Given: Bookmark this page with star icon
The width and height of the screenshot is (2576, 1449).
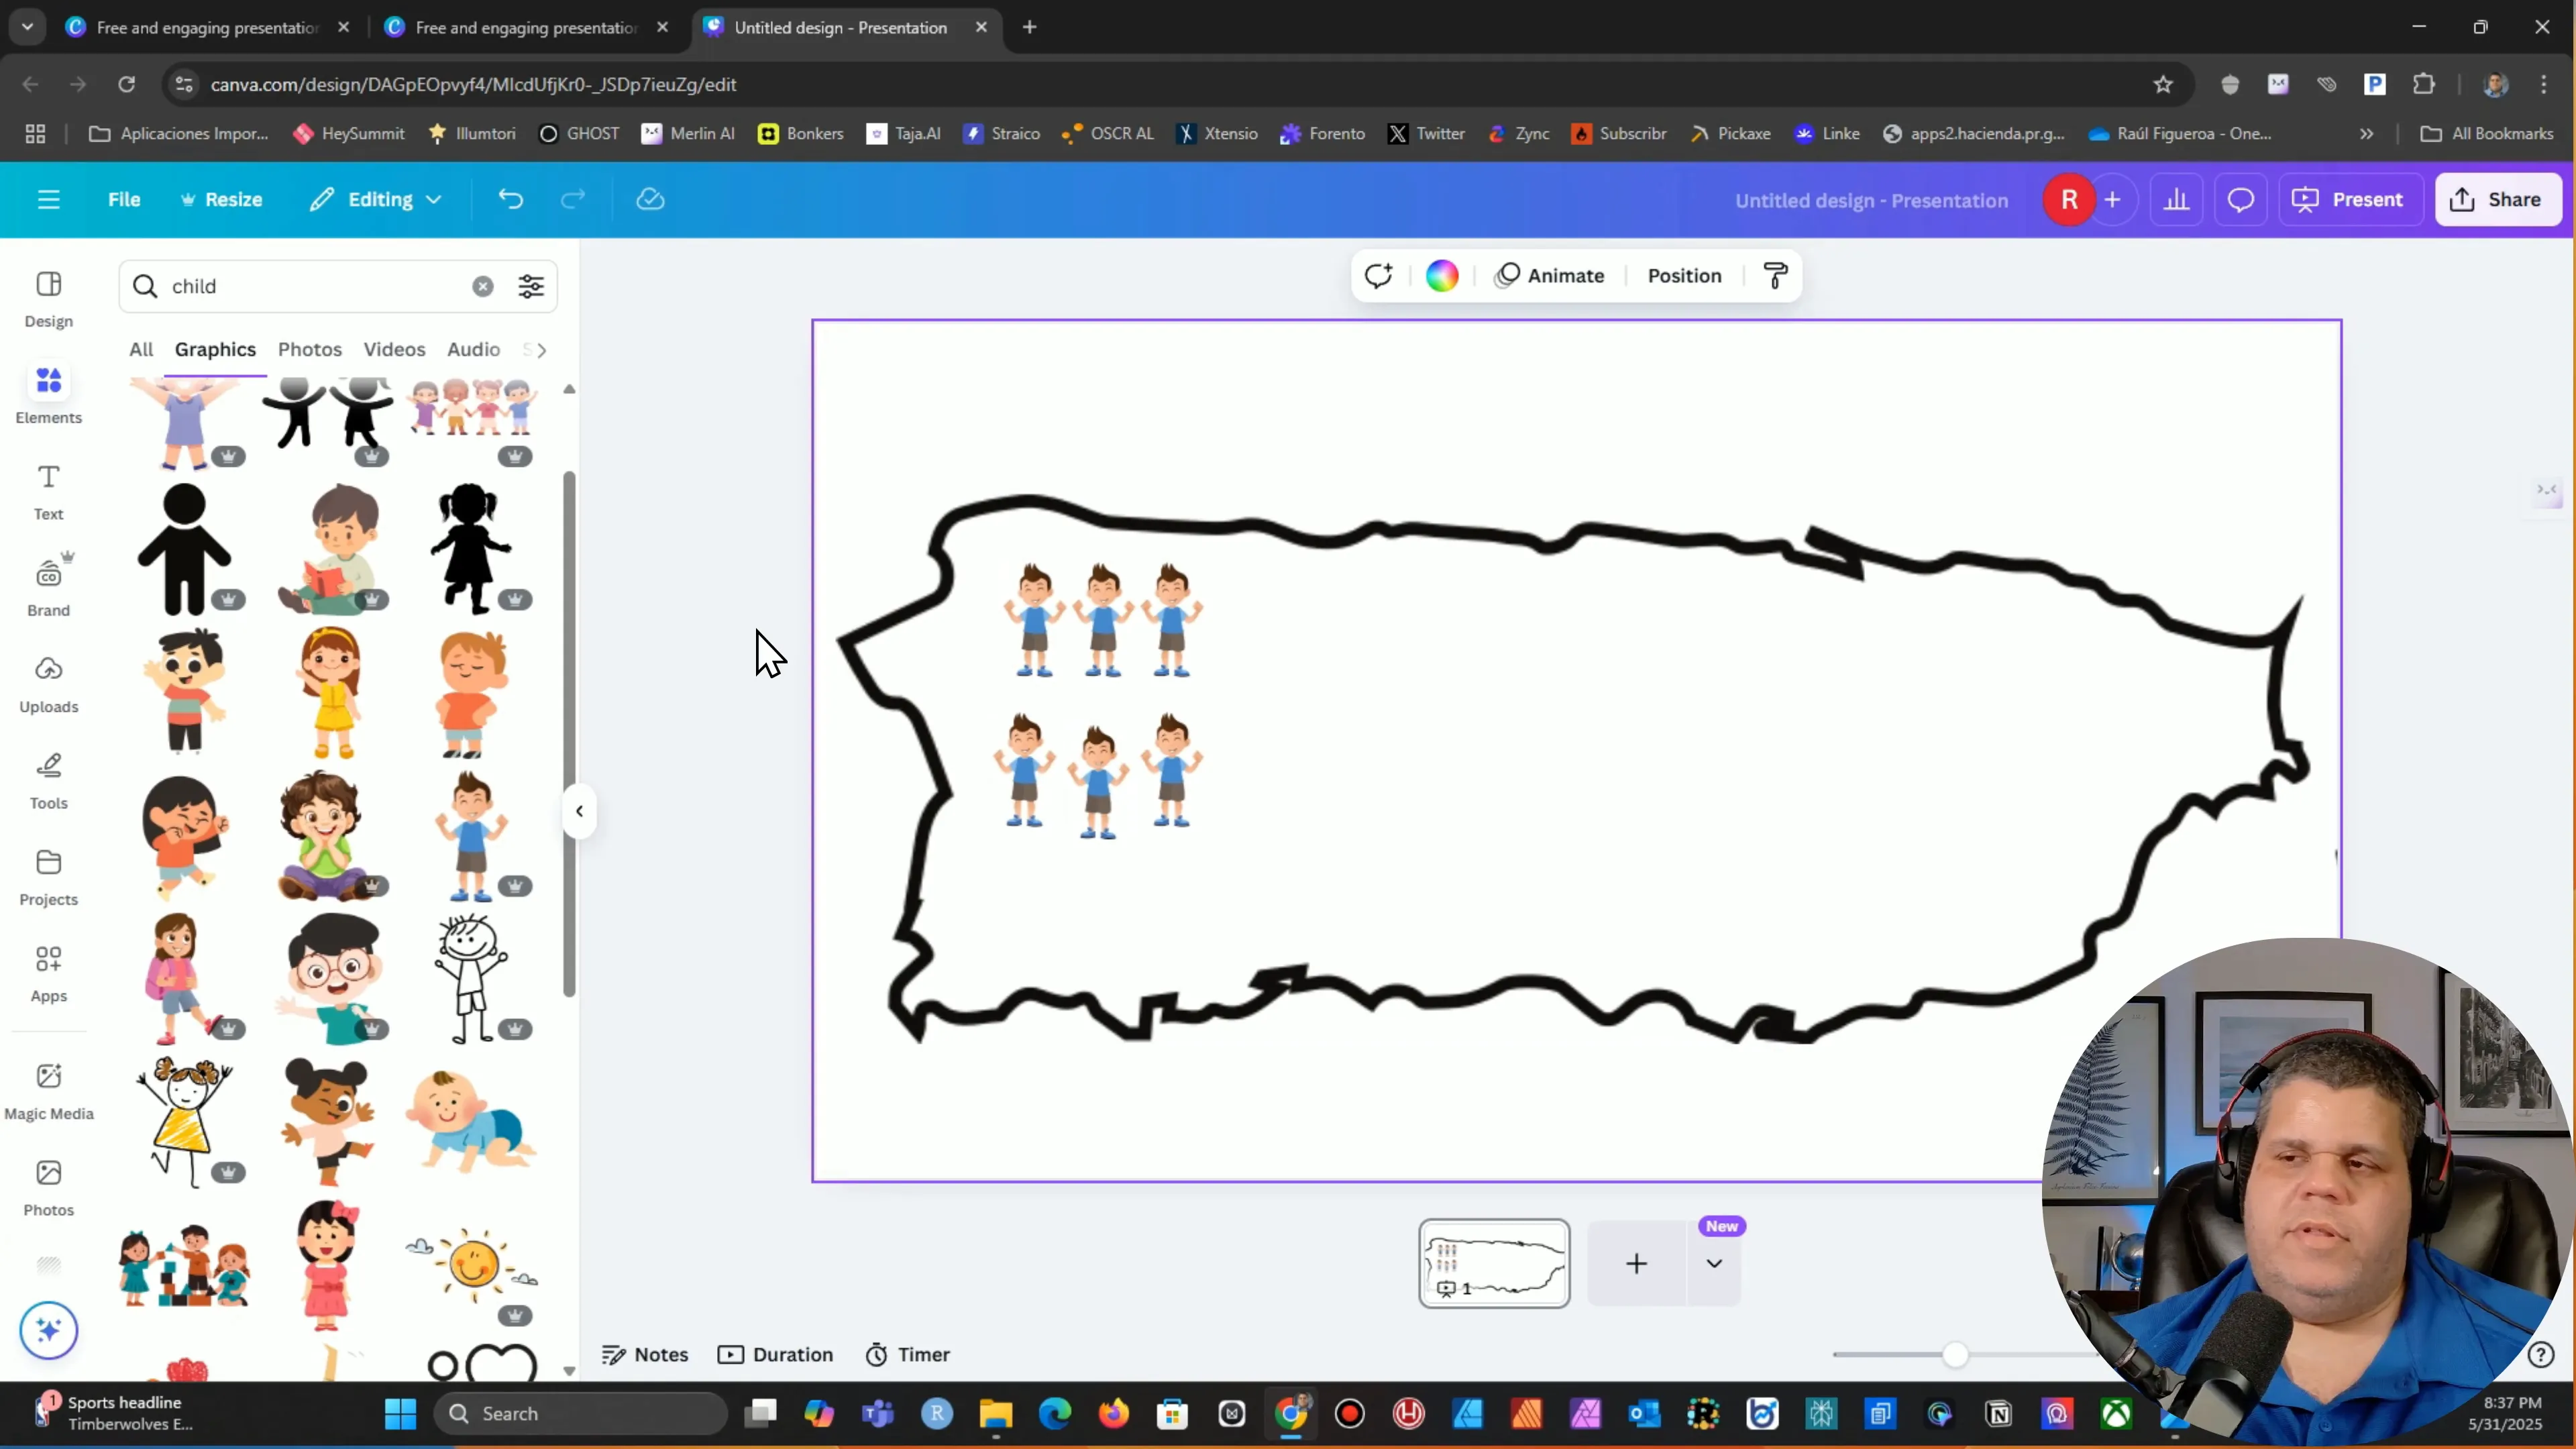Looking at the screenshot, I should point(2163,84).
